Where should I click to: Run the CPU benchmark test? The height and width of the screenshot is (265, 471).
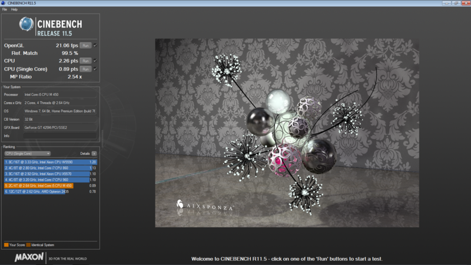click(85, 61)
